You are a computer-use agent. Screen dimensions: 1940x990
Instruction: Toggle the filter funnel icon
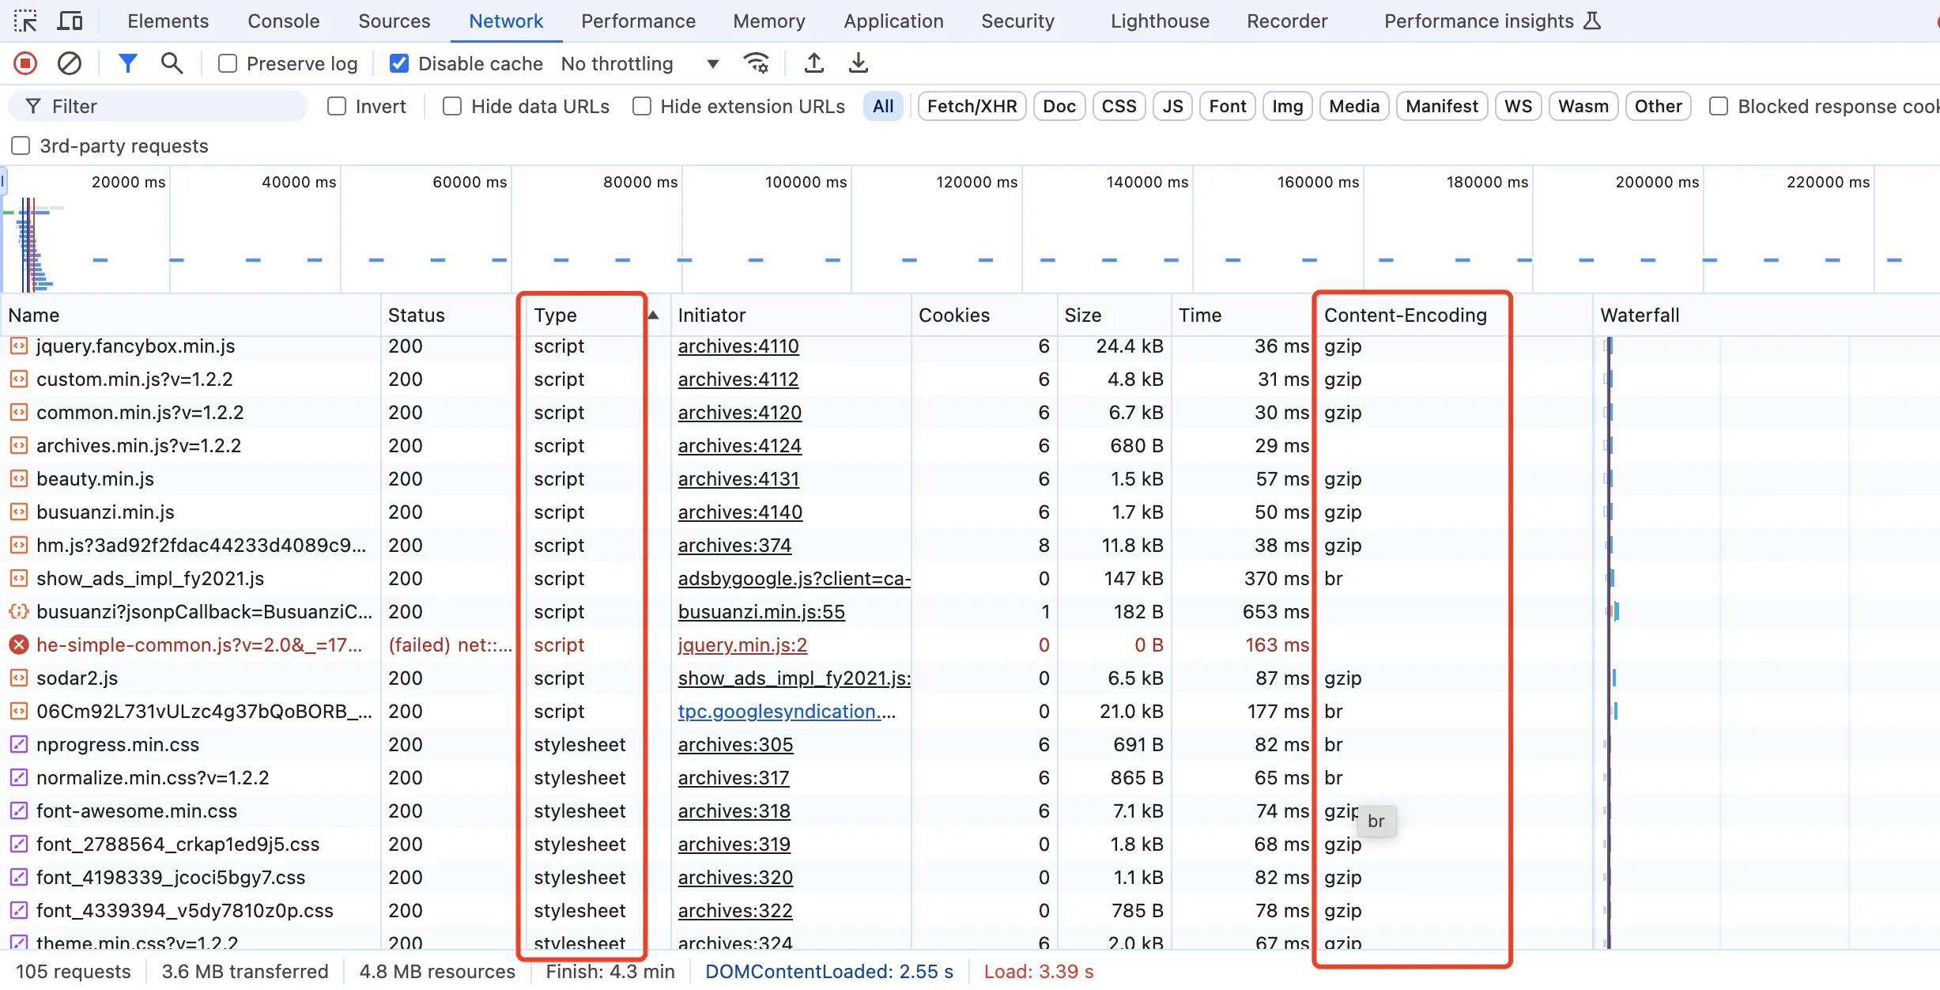[x=127, y=63]
